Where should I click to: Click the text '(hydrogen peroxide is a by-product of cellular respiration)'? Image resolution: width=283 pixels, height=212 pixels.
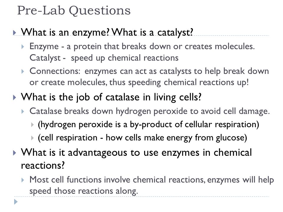pyautogui.click(x=148, y=125)
